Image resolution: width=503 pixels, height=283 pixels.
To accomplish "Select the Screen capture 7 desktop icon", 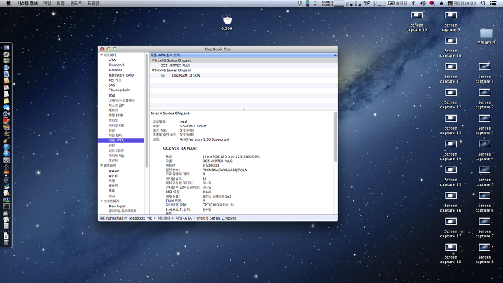I will [485, 221].
